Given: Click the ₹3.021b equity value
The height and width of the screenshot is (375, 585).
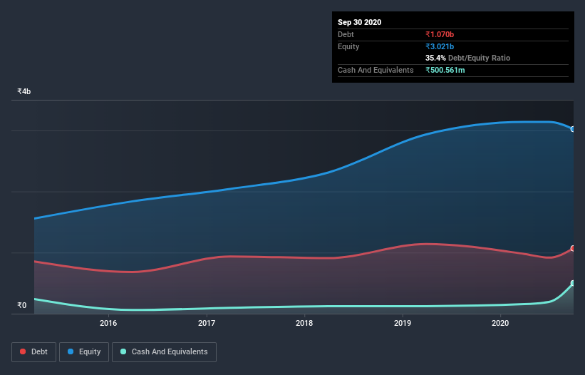Looking at the screenshot, I should (440, 46).
